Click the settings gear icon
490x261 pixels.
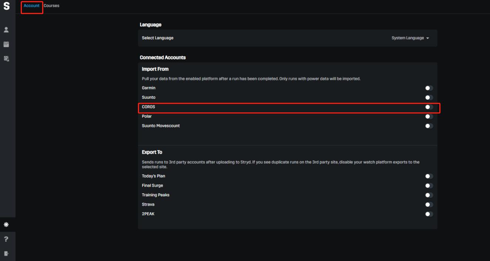point(6,224)
